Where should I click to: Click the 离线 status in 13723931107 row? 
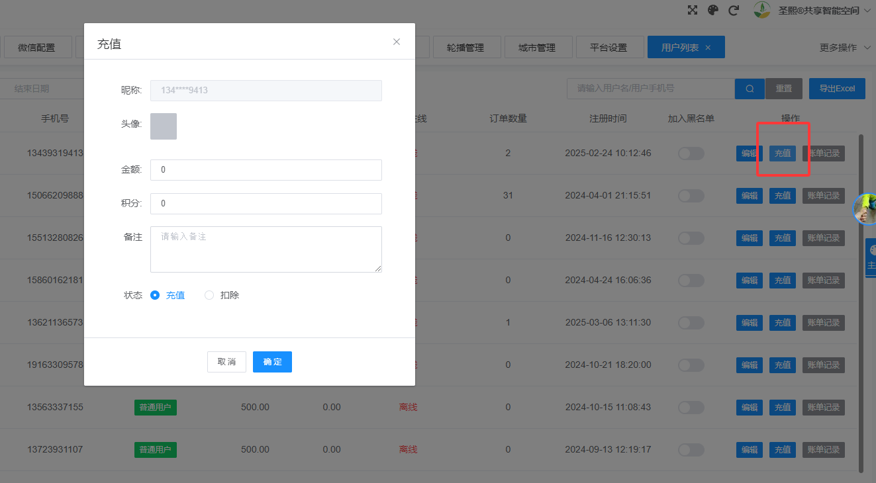pos(408,450)
